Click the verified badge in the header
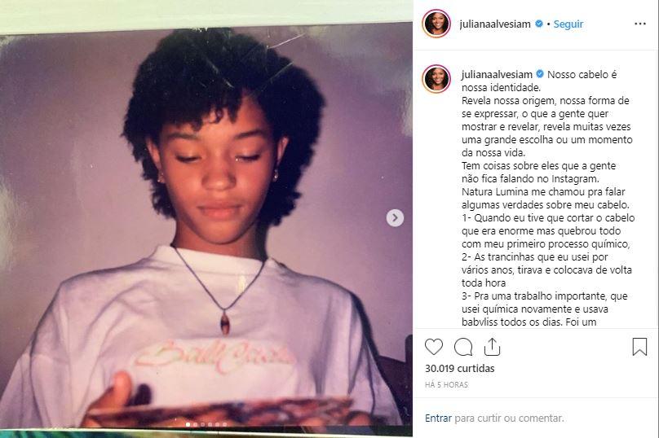This screenshot has height=438, width=659. tap(539, 24)
